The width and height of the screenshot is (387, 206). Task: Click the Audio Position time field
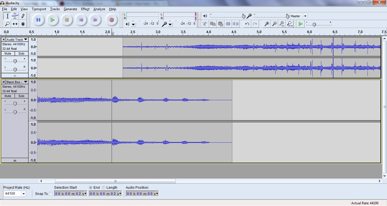142,194
